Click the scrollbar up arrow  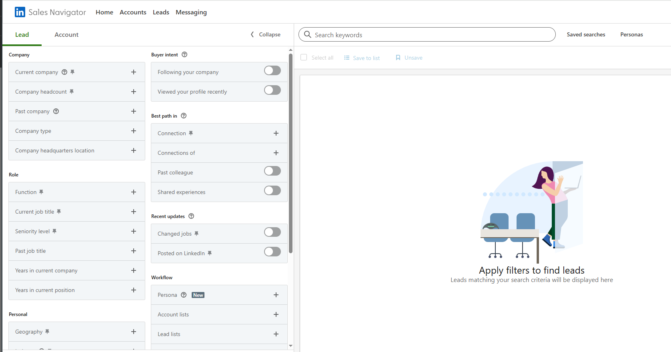[x=290, y=50]
